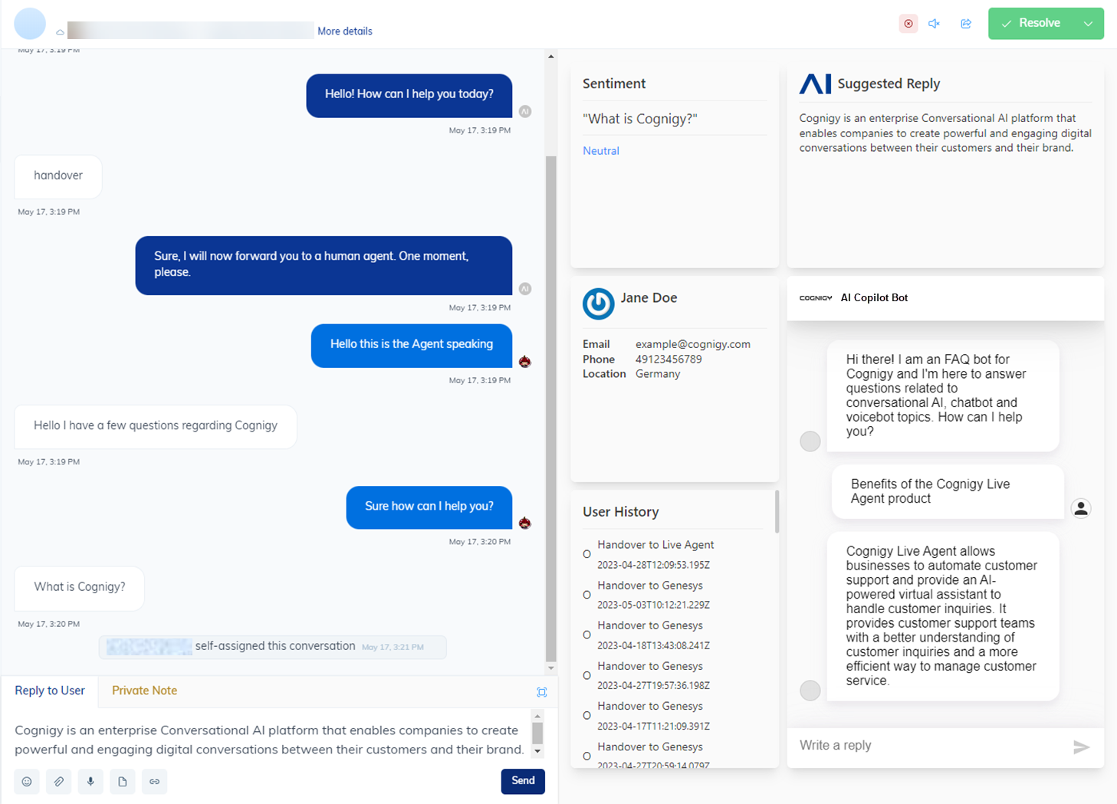Click the 'Sure how can I help you?' bubble
The height and width of the screenshot is (804, 1117).
click(x=429, y=507)
